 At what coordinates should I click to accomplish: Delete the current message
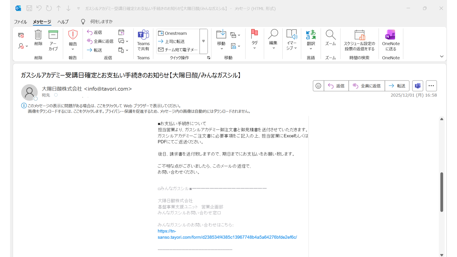click(x=38, y=40)
